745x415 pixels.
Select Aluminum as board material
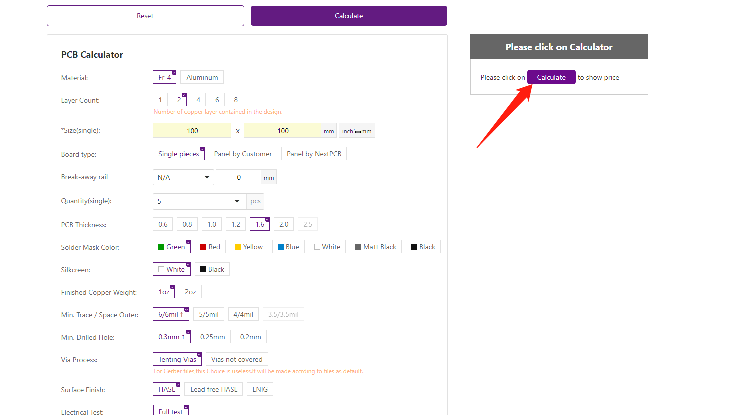click(x=202, y=77)
